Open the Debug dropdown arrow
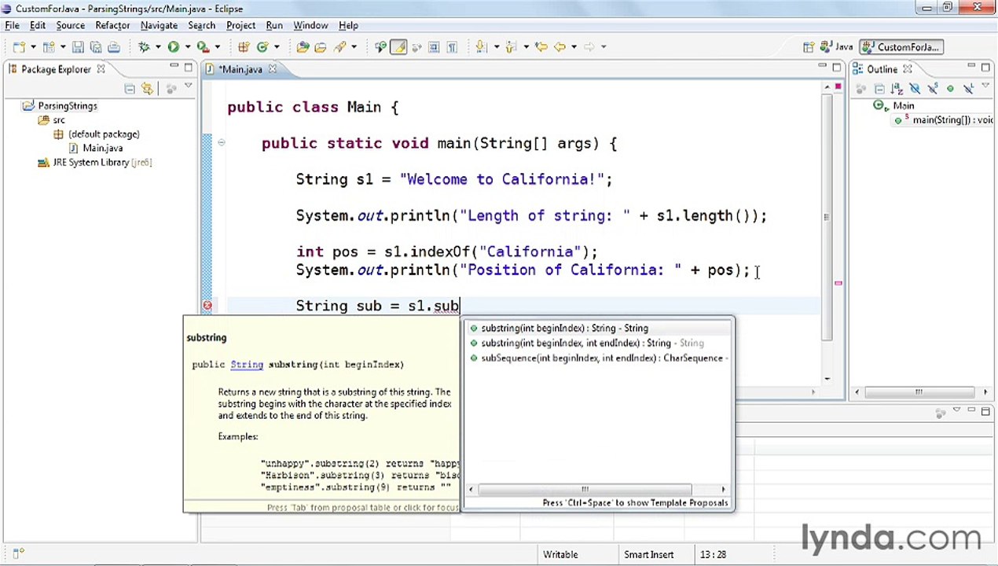Viewport: 998px width, 566px height. tap(159, 47)
